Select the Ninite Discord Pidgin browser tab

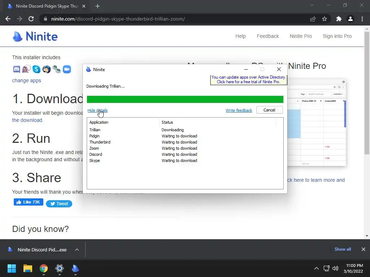(47, 6)
